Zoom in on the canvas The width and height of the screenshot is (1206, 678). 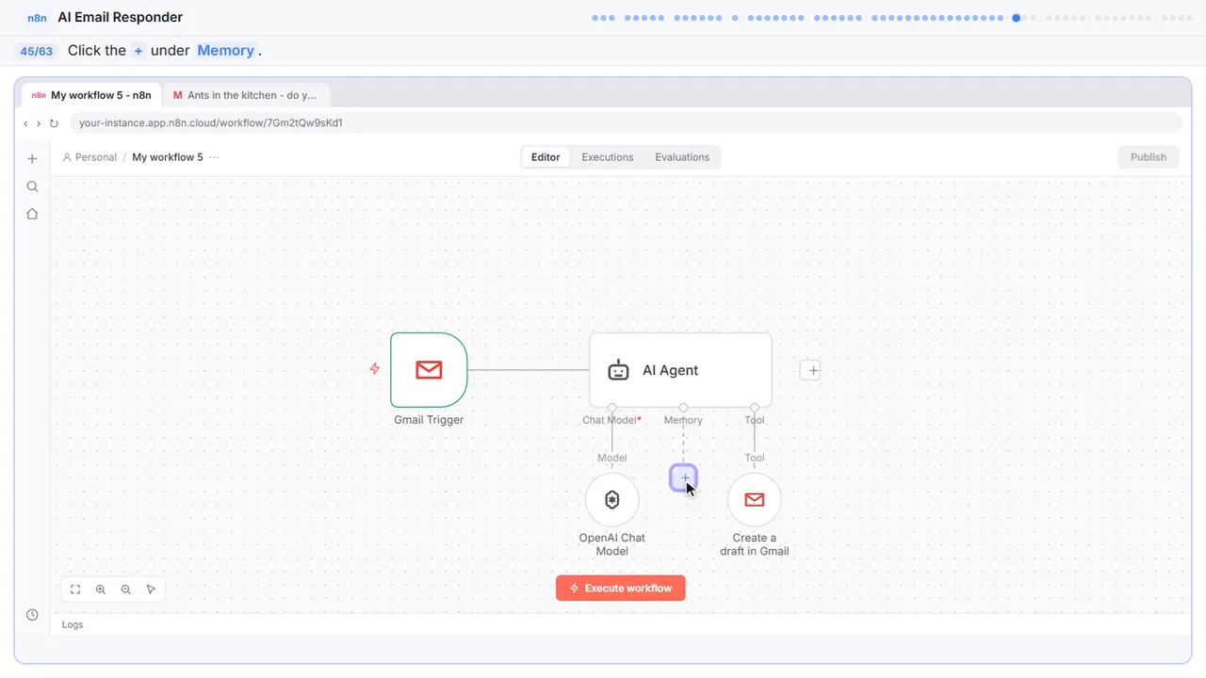tap(101, 589)
